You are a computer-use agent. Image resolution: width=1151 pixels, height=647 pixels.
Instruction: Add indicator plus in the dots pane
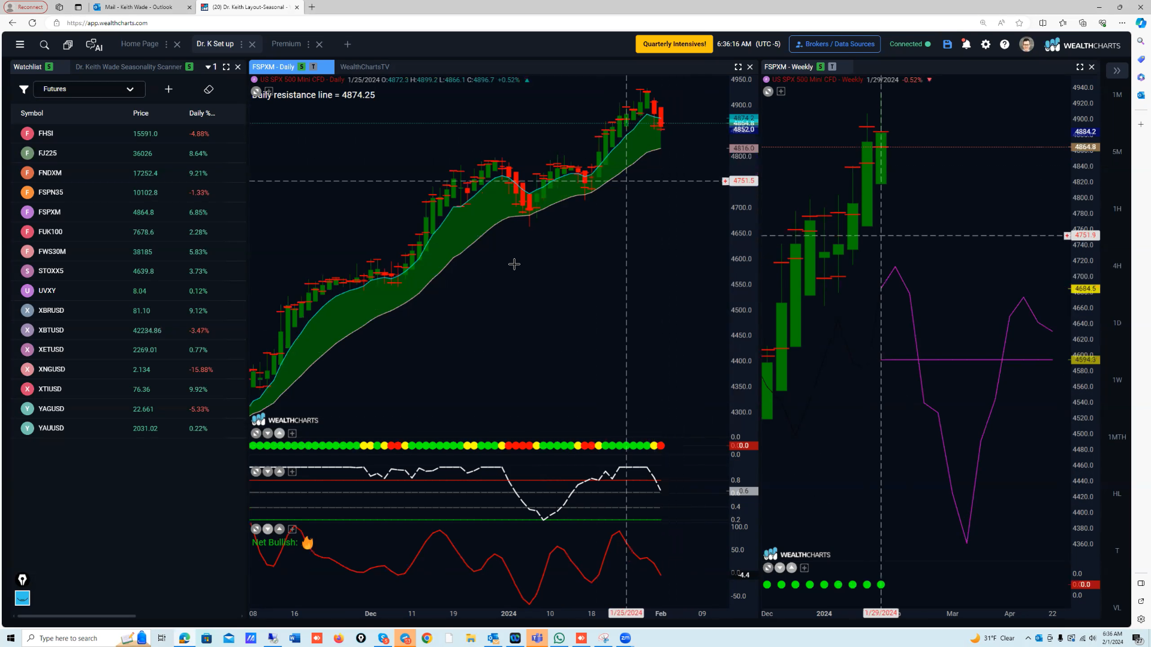click(x=292, y=434)
